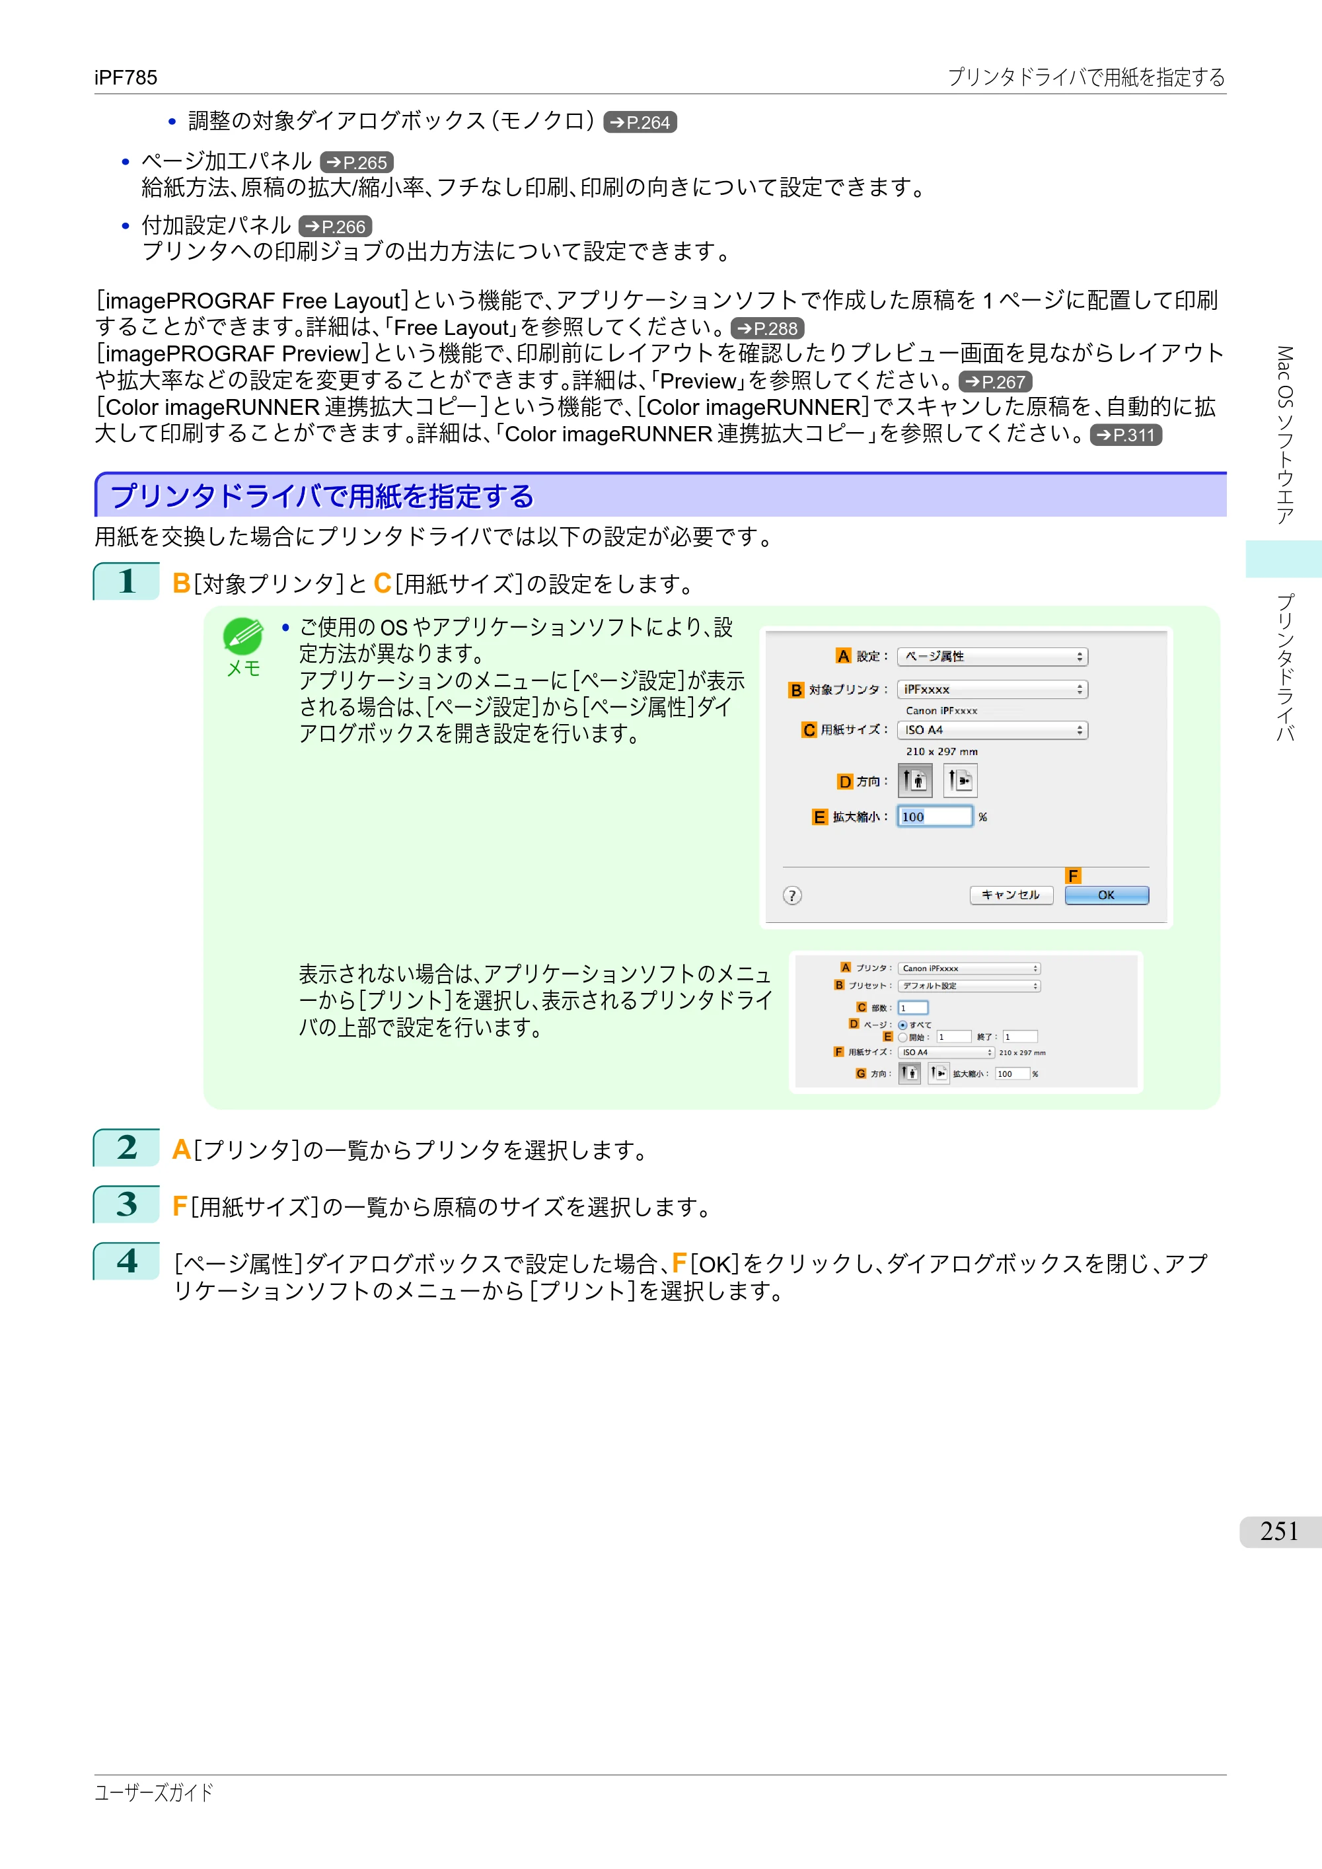Select the 開始 page range radio button
The height and width of the screenshot is (1869, 1322).
[x=902, y=1037]
